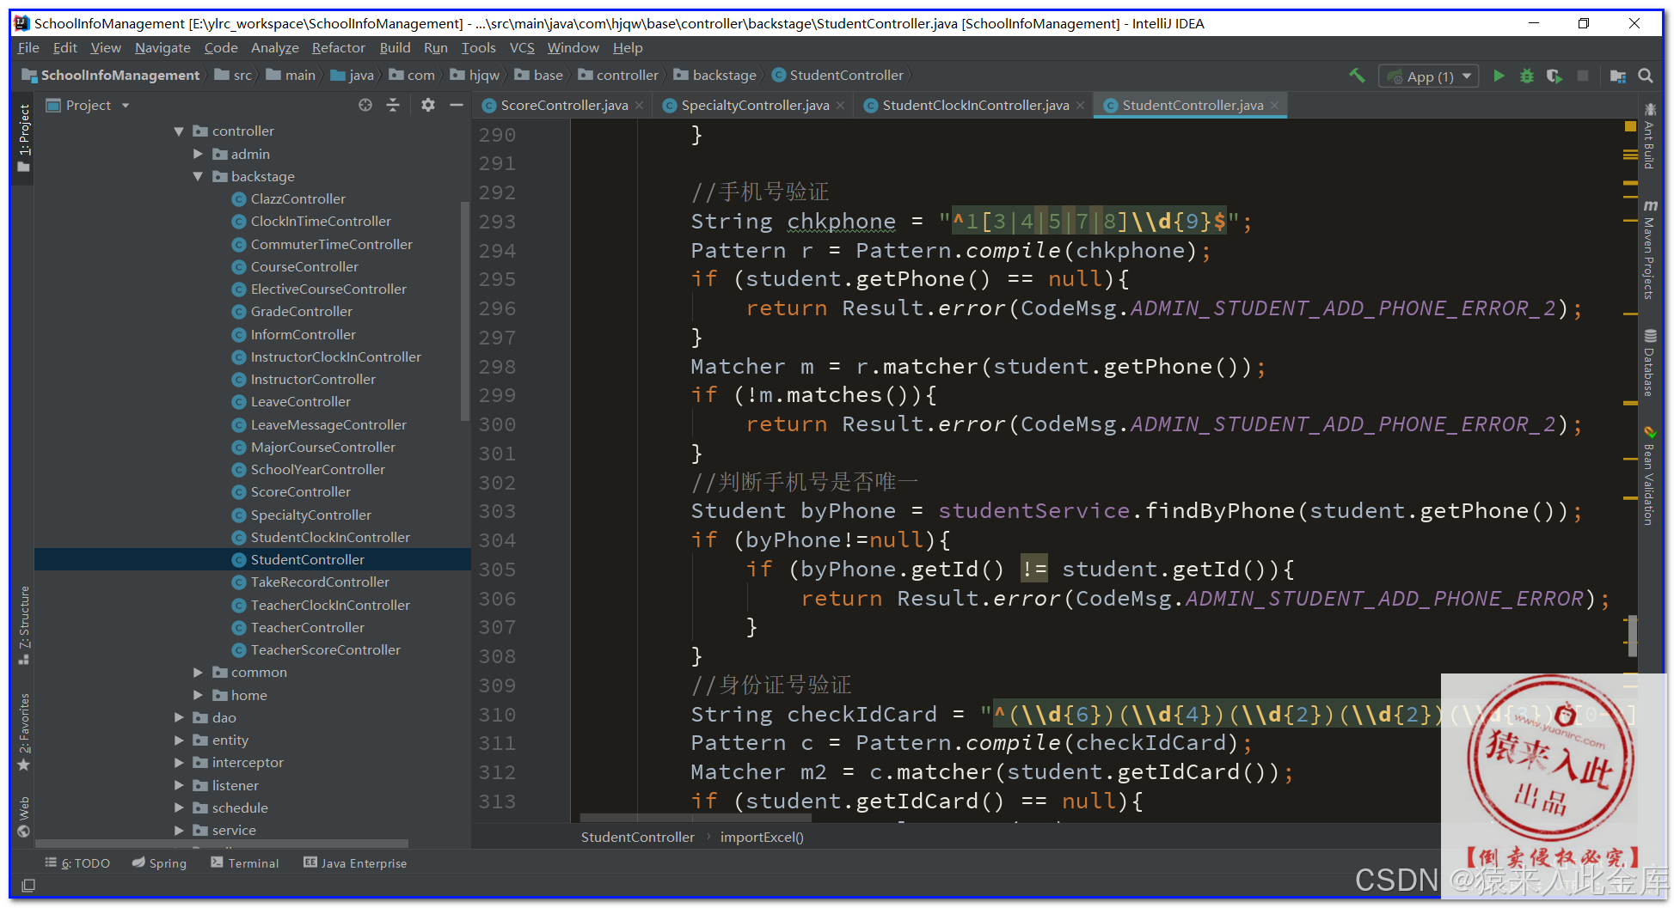Expand the interceptor folder
This screenshot has height=908, width=1674.
[179, 762]
